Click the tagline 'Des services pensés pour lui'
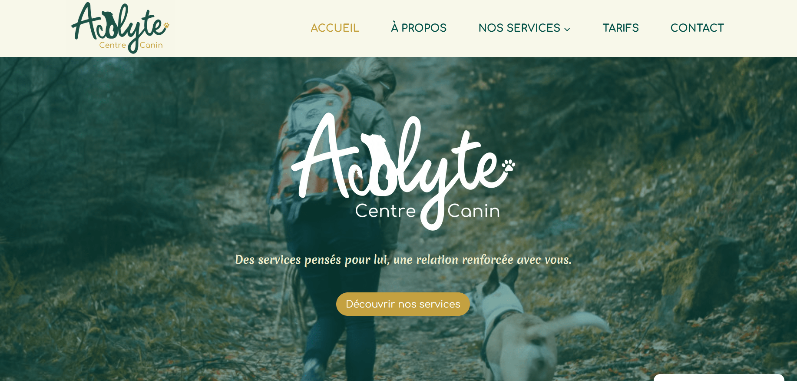 tap(312, 259)
